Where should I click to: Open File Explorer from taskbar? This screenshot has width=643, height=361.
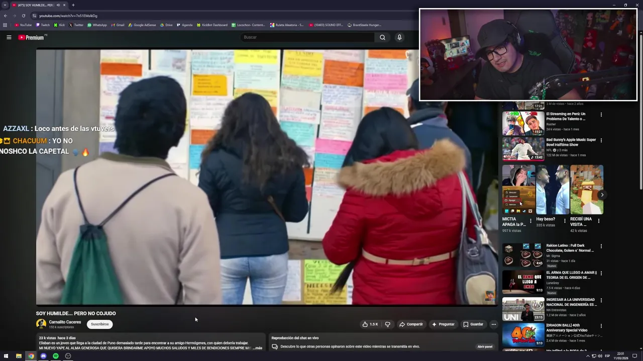coord(19,356)
